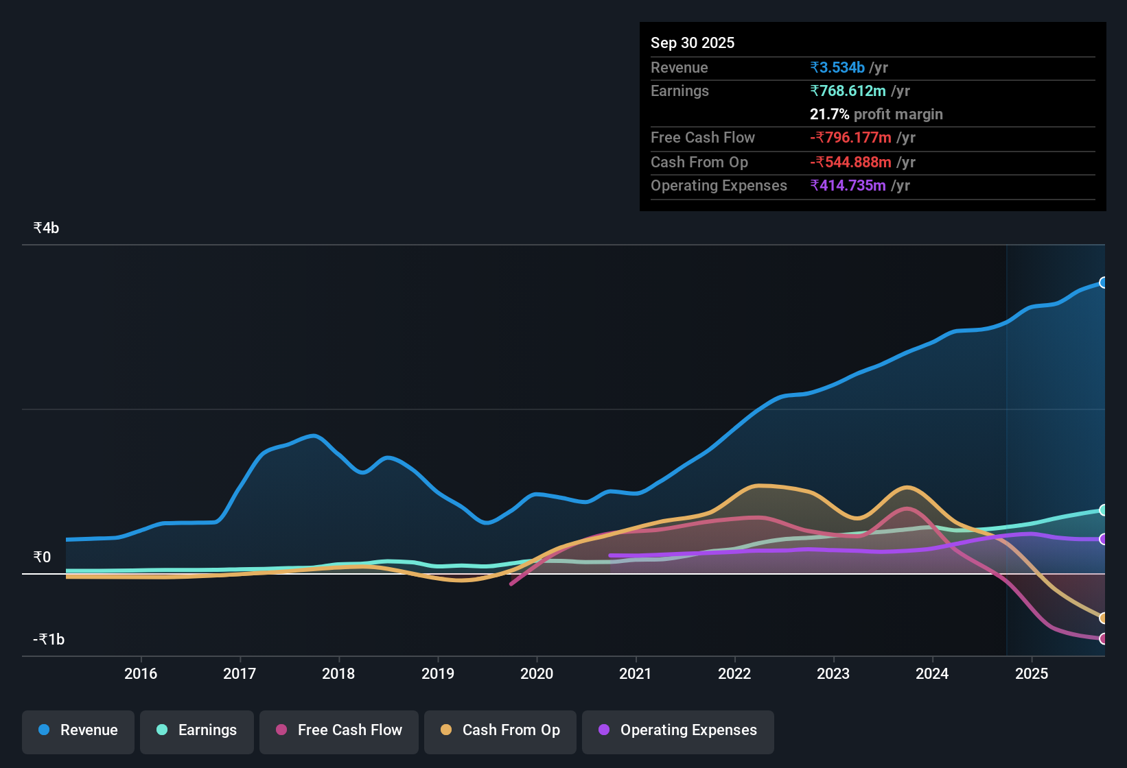Viewport: 1127px width, 768px height.
Task: Click the Earnings value ₹768.612m in the tooltip
Action: click(x=848, y=91)
